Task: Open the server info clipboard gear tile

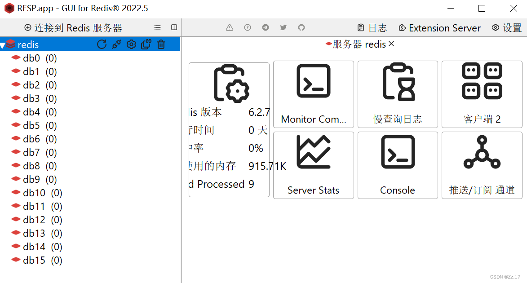Action: 229,129
